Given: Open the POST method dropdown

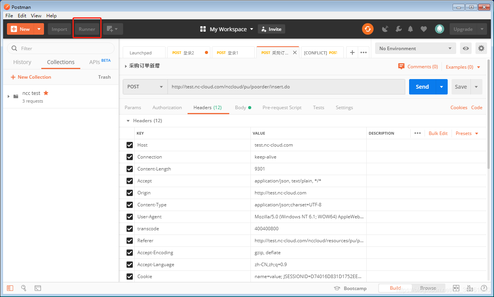Looking at the screenshot, I should 145,87.
